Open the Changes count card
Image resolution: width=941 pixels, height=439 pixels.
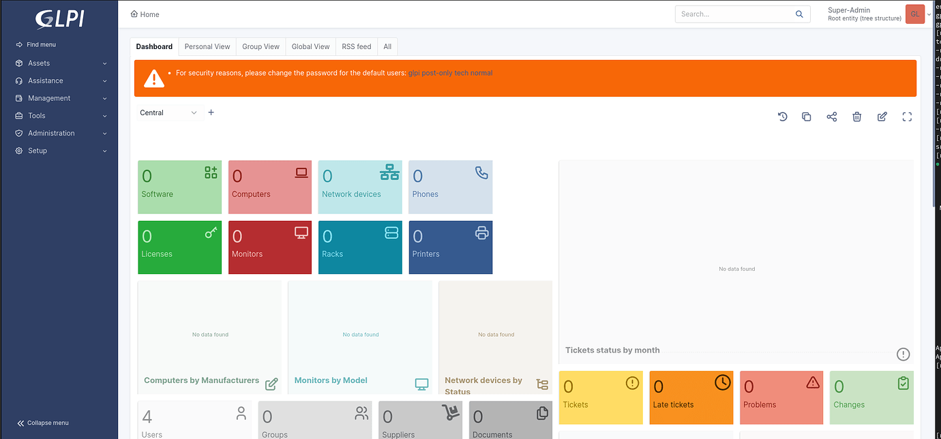pos(871,397)
